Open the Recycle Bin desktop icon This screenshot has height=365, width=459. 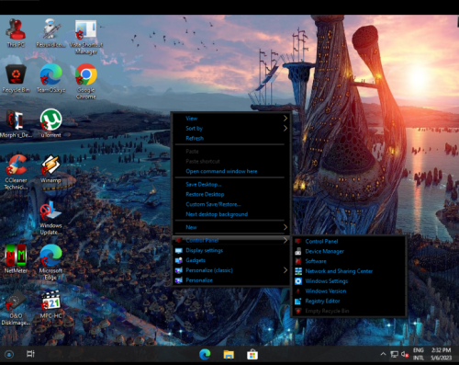16,78
